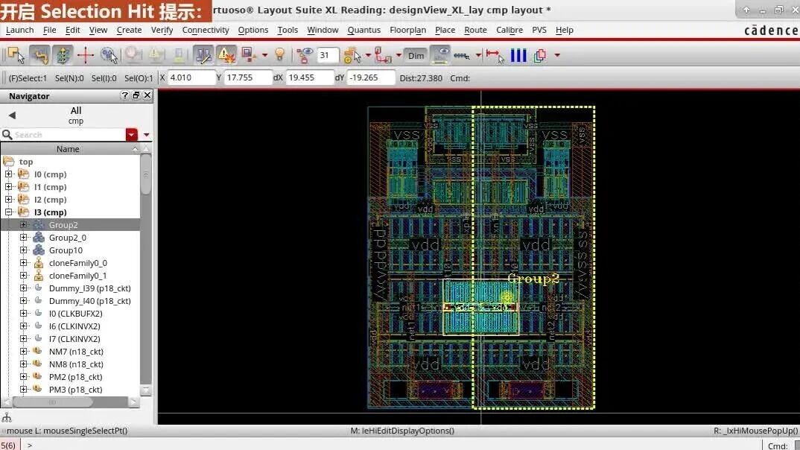Click the 5(6) status indicator at bottom left
The width and height of the screenshot is (800, 450).
click(x=8, y=445)
